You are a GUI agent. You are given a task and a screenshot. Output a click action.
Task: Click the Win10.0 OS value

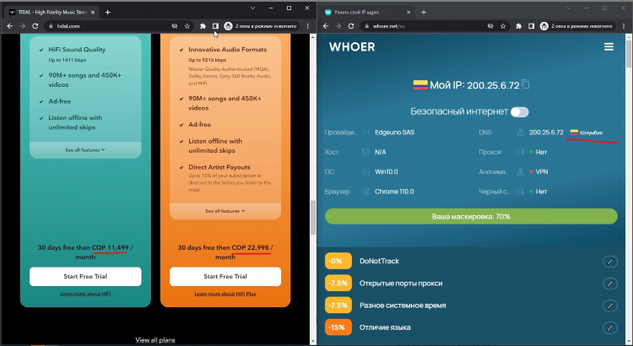(x=387, y=171)
